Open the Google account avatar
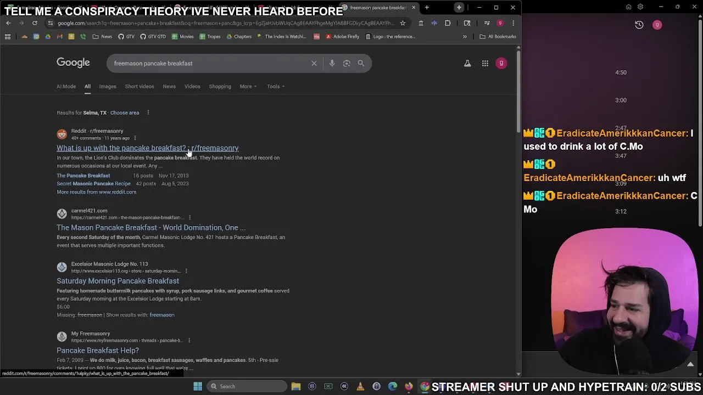 pyautogui.click(x=501, y=63)
